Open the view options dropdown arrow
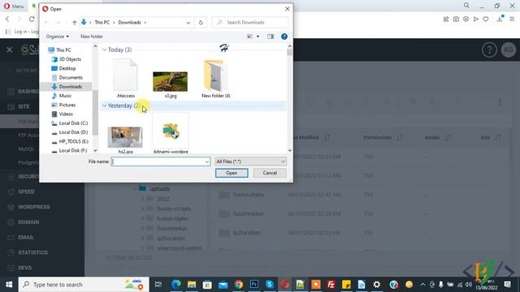This screenshot has height=292, width=520. pos(258,36)
